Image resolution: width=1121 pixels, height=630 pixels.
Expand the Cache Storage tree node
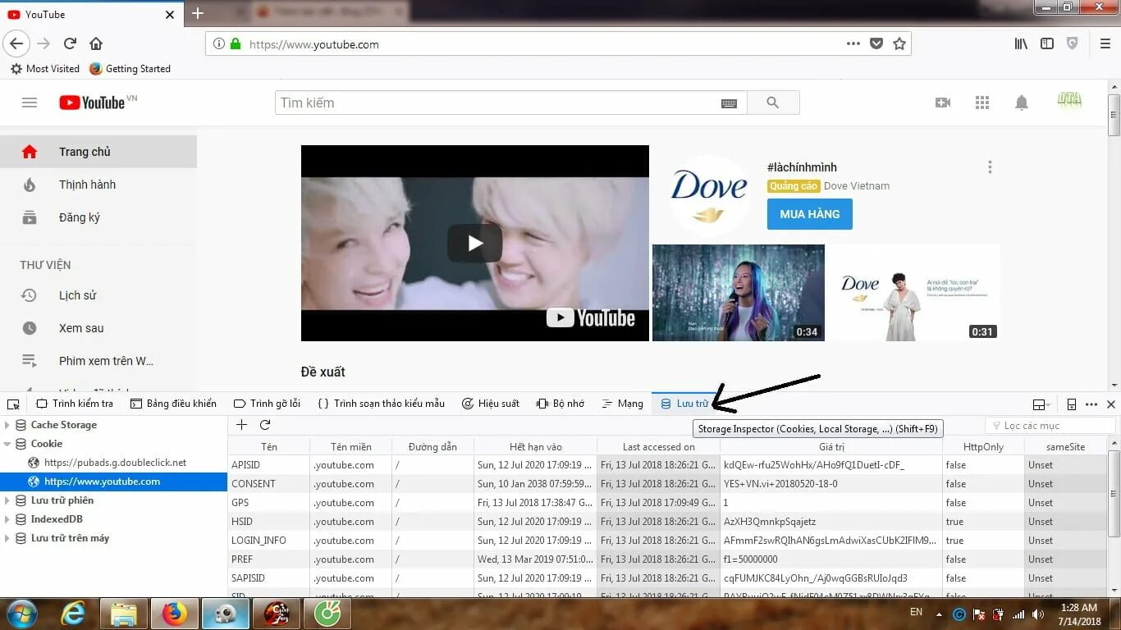(7, 425)
